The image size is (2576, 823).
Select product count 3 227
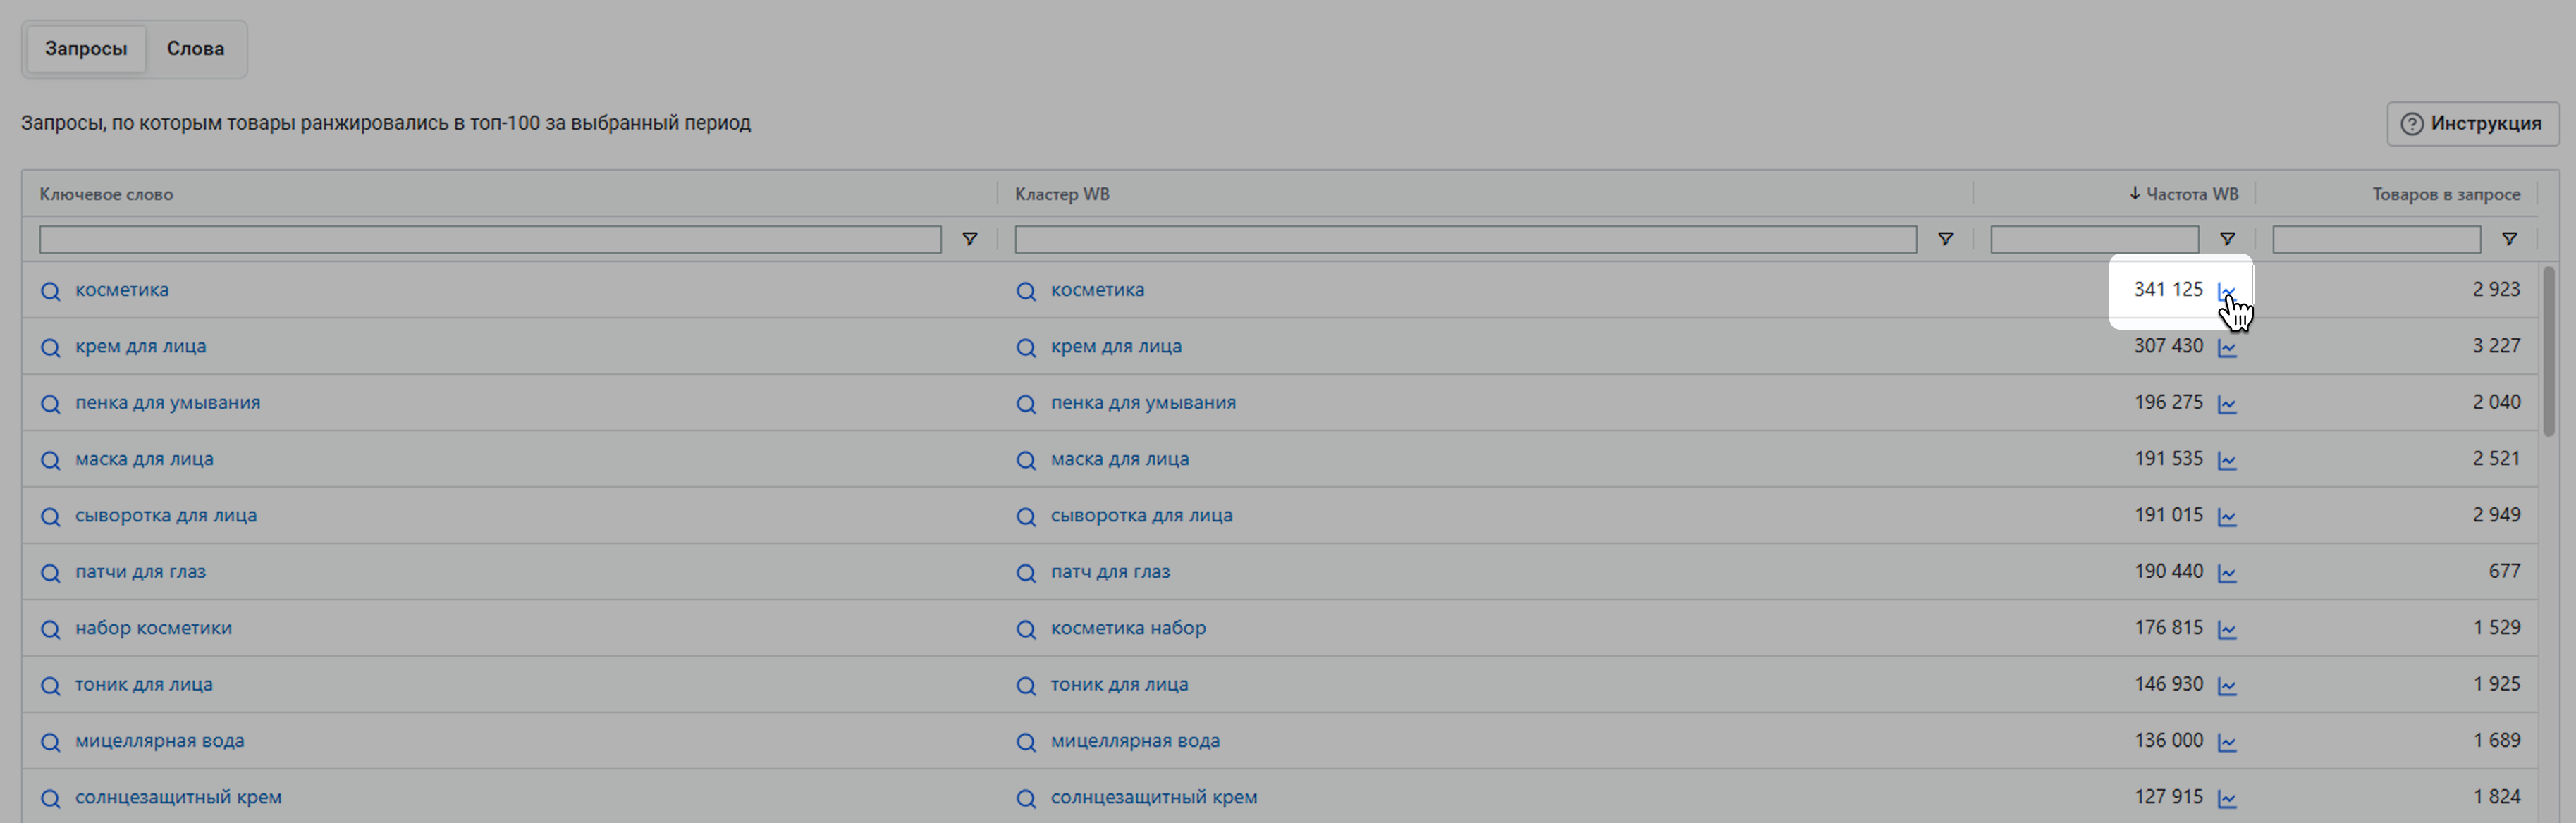pos(2496,346)
